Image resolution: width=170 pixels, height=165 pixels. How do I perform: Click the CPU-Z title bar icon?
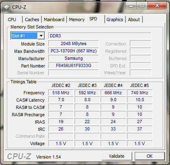coord(7,7)
